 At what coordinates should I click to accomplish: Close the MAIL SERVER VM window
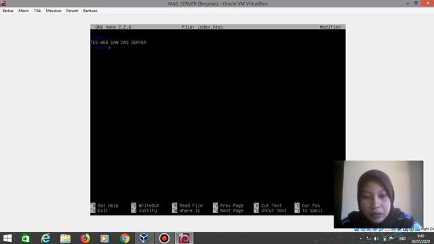tap(428, 3)
